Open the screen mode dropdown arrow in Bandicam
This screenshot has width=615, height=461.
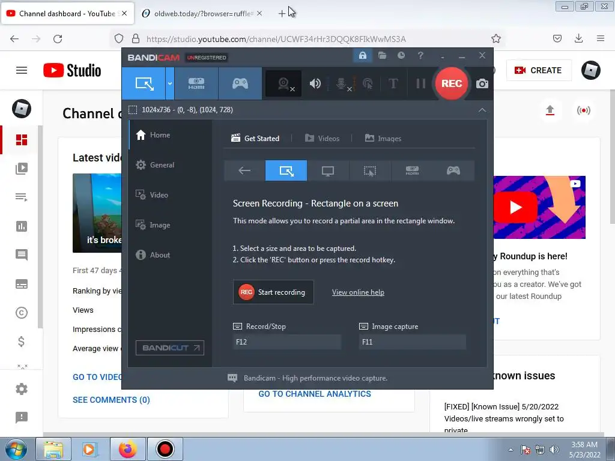tap(170, 83)
